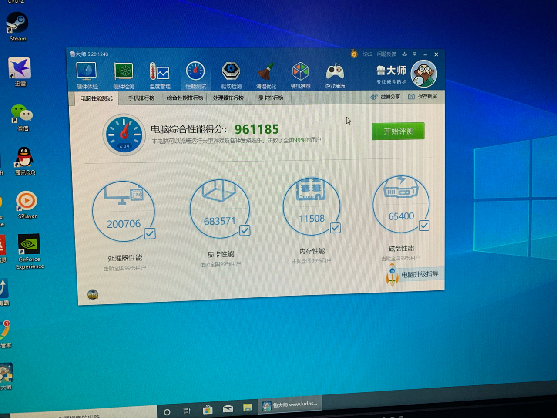Open Task View on the taskbar
The width and height of the screenshot is (557, 418).
pyautogui.click(x=187, y=411)
